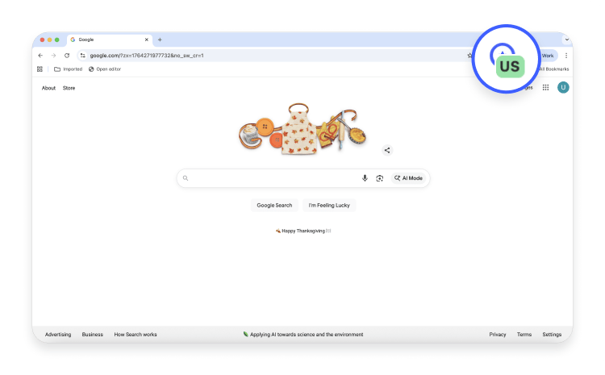Screen dimensions: 605x375
Task: Open the All Bookmarks folder
Action: [554, 69]
